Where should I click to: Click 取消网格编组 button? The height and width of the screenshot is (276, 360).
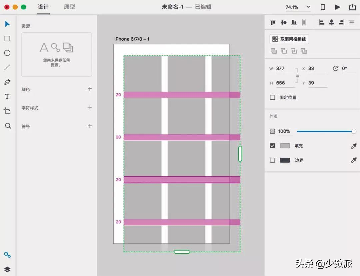click(289, 39)
